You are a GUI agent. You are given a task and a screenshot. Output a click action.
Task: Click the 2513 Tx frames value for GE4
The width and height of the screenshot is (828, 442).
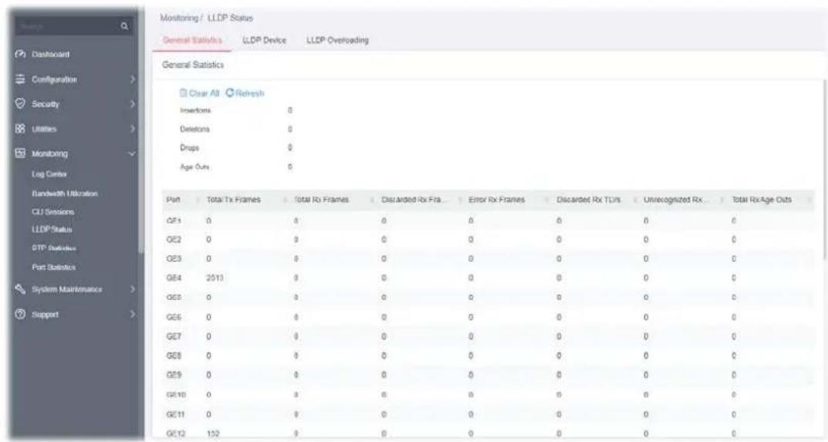[x=215, y=278]
